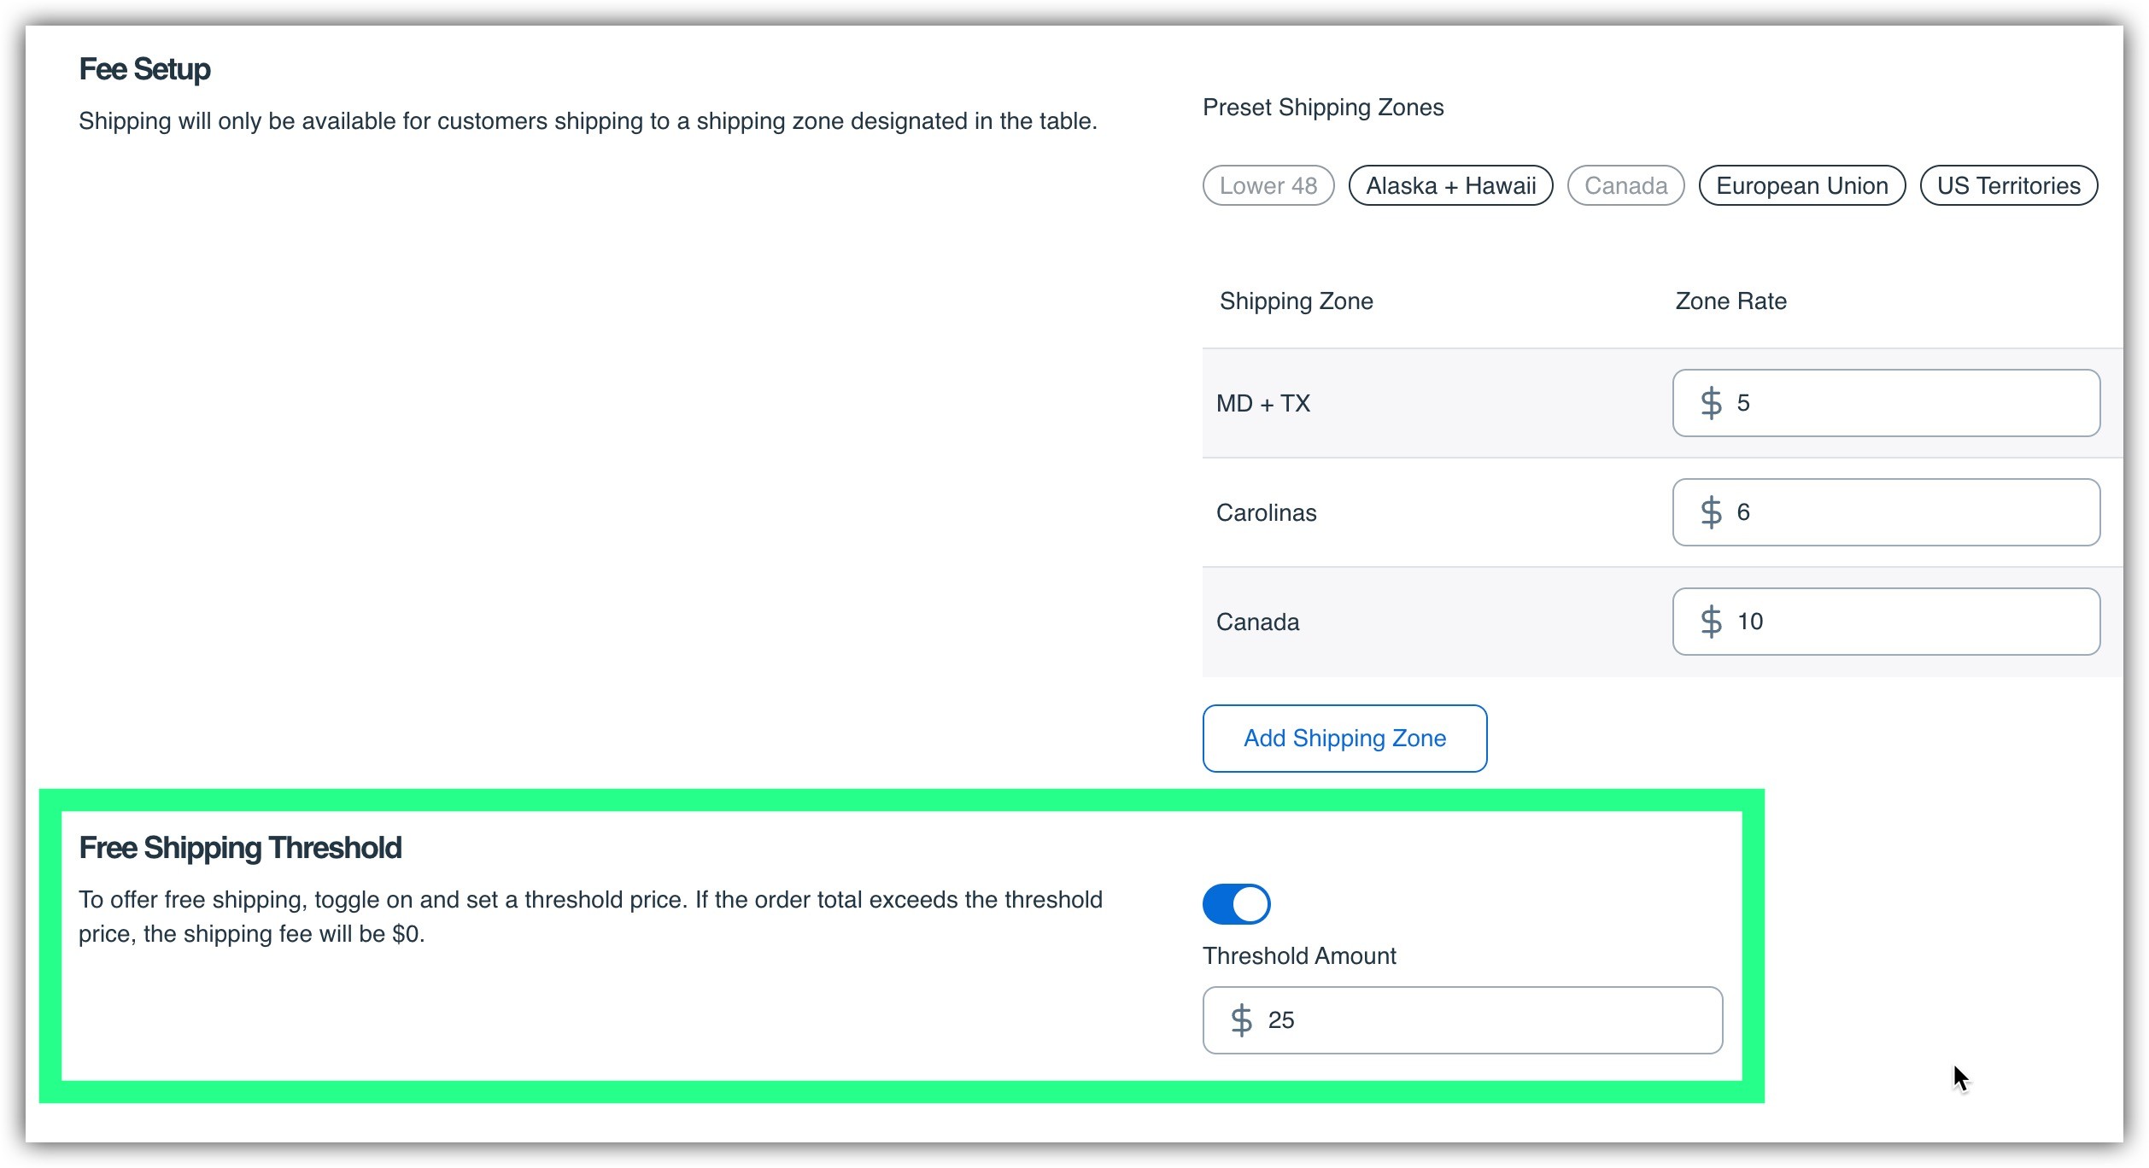Click Carolinas shipping zone row name

click(x=1266, y=512)
